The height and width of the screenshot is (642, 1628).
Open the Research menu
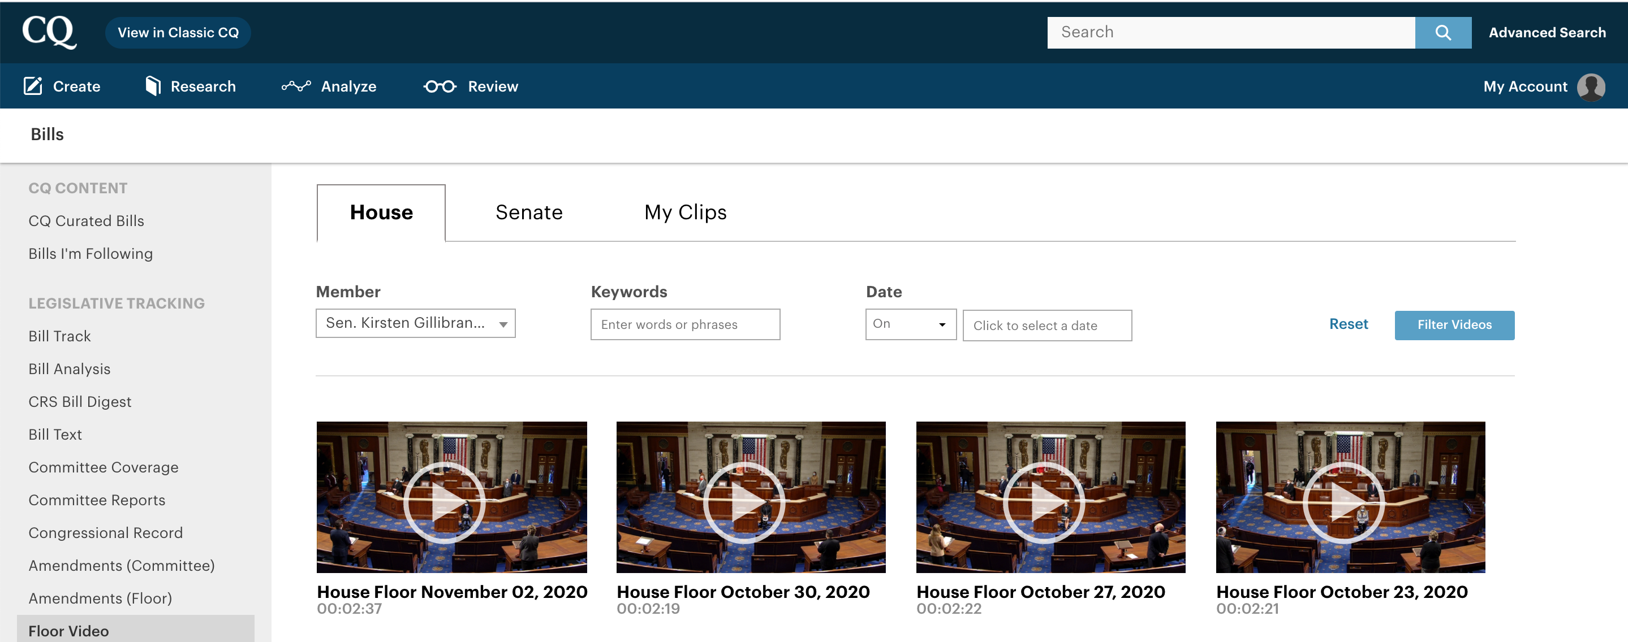[x=190, y=86]
